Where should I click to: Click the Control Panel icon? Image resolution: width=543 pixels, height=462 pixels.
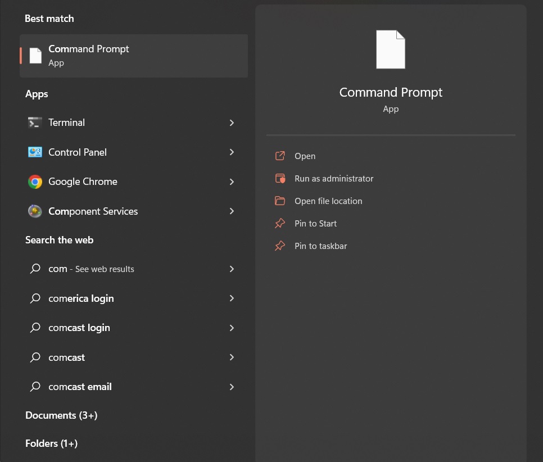35,152
